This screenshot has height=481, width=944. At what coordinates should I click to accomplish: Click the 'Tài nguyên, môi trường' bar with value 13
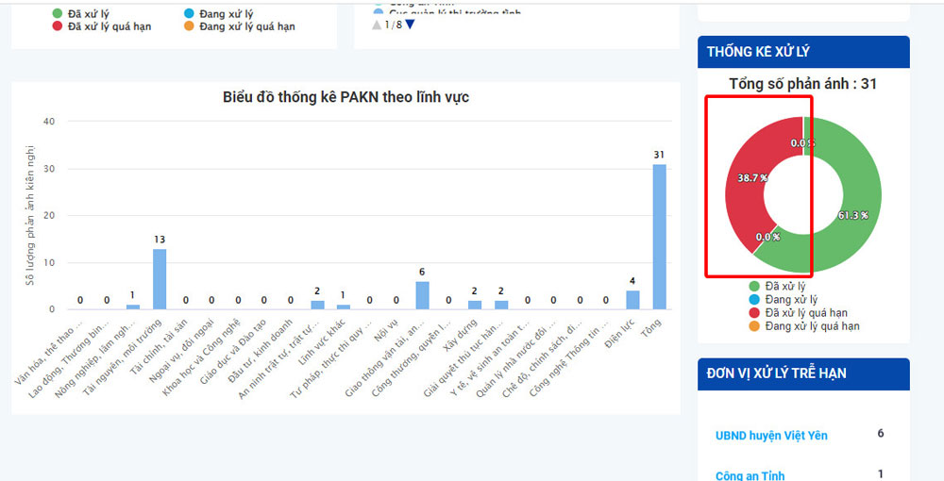[x=160, y=279]
